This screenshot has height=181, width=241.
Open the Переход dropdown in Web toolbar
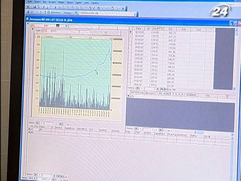coord(68,13)
